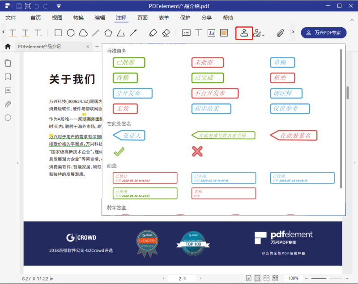Click the 万兴PDF专家 account button
Screen dimensions: 358x284
pos(323,33)
